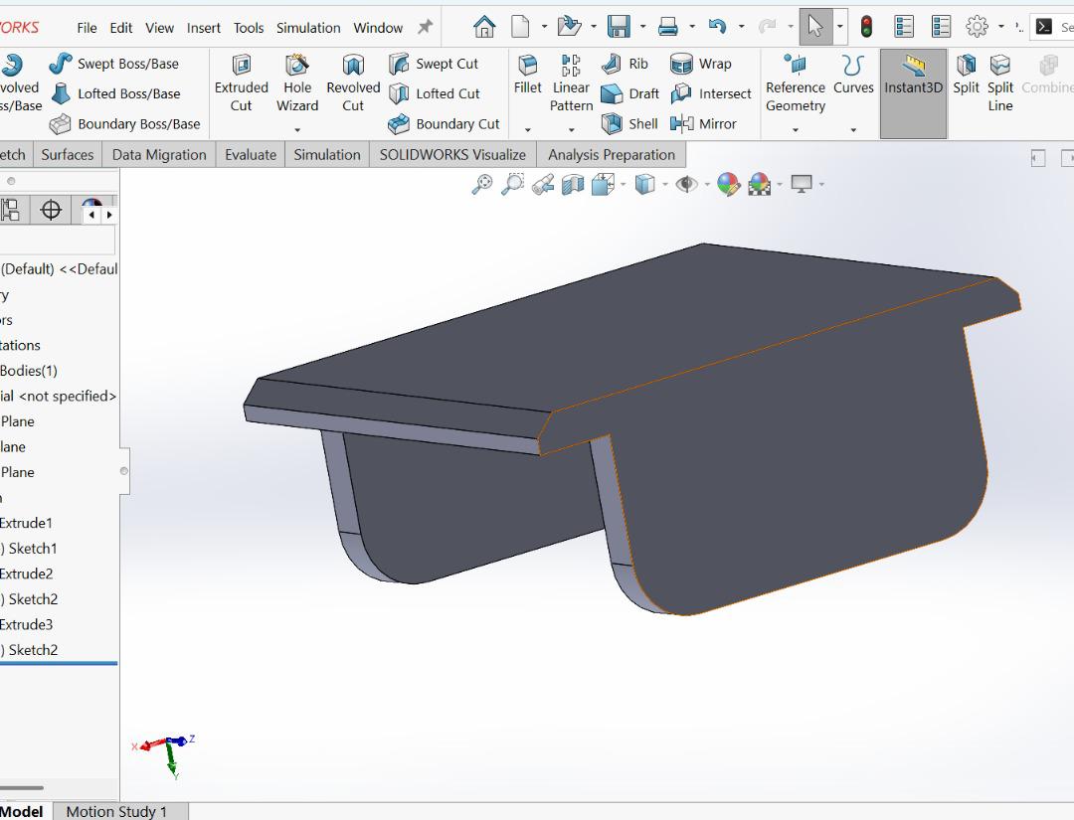Expand the Curves dropdown arrow
Viewport: 1074px width, 820px height.
[x=853, y=129]
